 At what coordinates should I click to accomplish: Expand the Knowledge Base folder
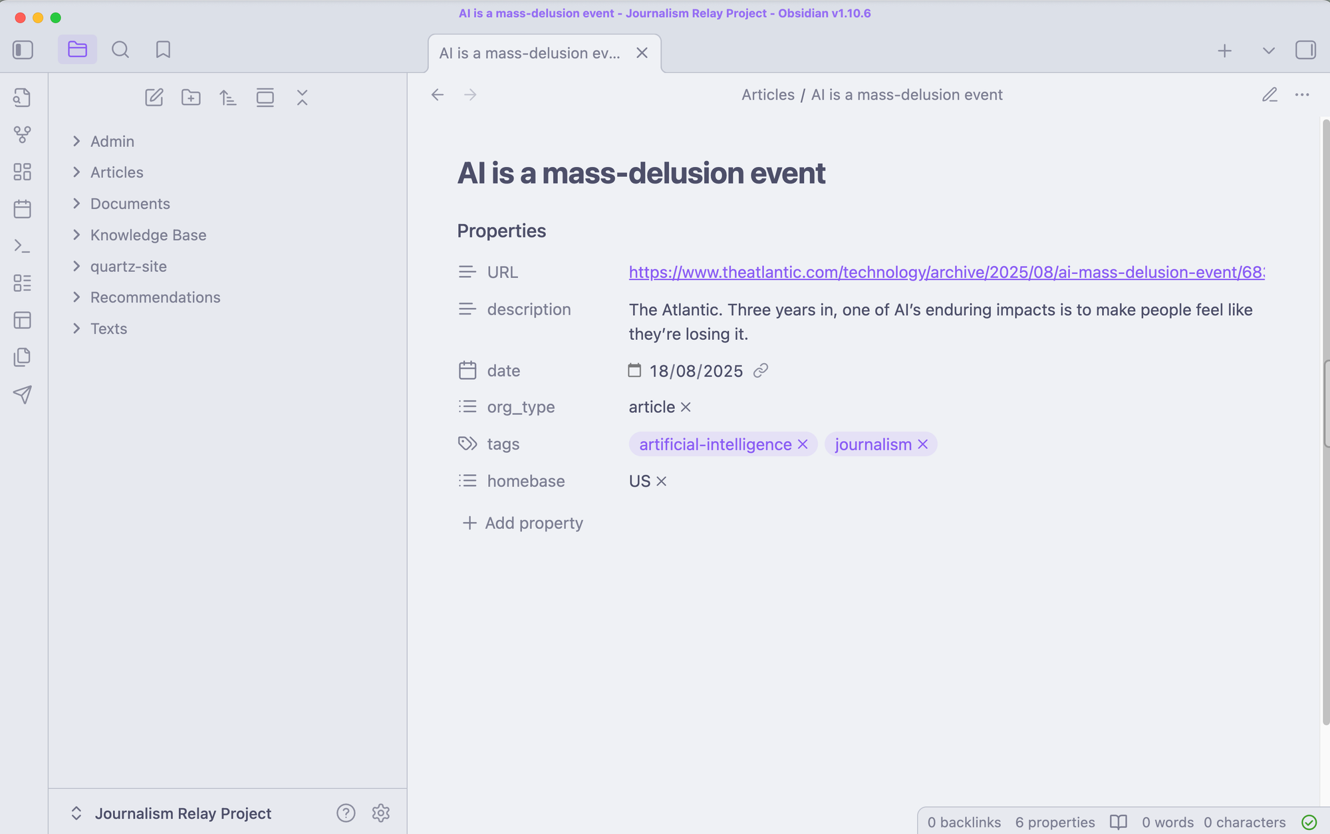(x=148, y=235)
